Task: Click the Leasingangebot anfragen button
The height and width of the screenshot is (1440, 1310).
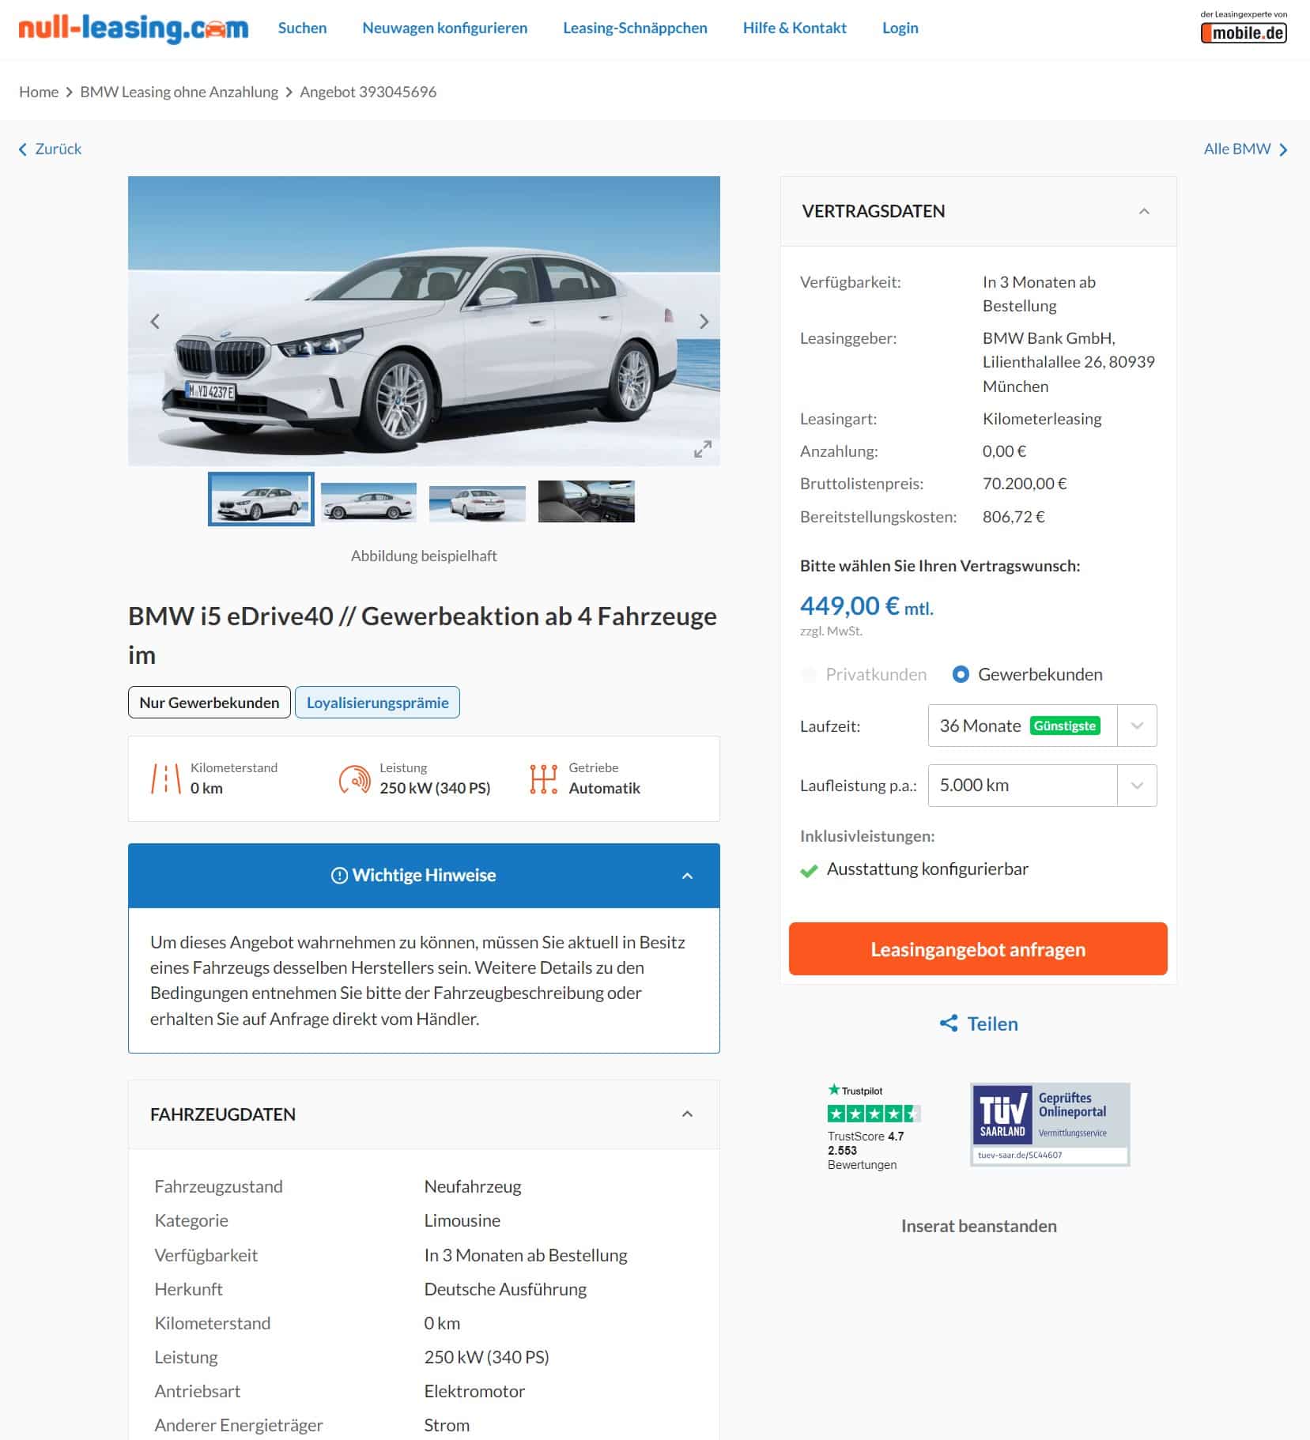Action: pos(978,948)
